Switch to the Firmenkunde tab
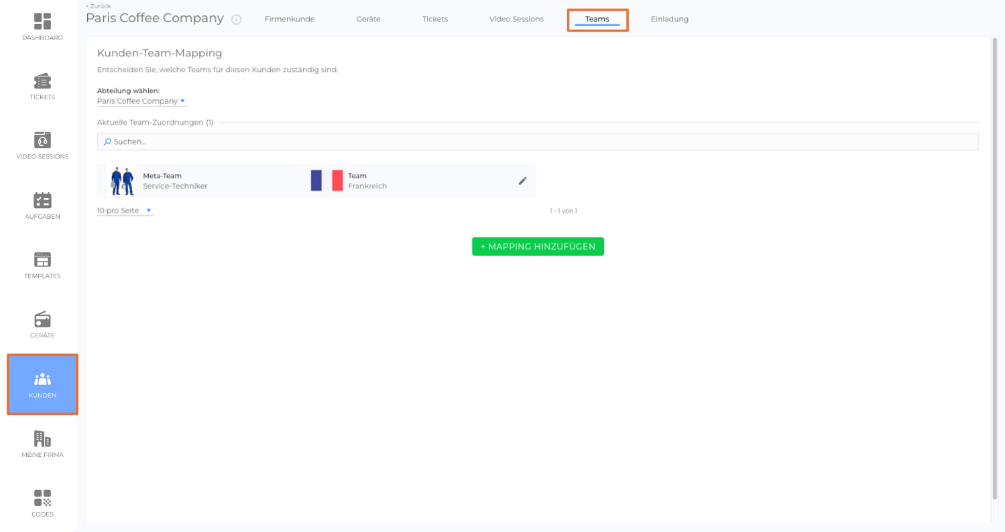Image resolution: width=1005 pixels, height=532 pixels. [x=289, y=19]
